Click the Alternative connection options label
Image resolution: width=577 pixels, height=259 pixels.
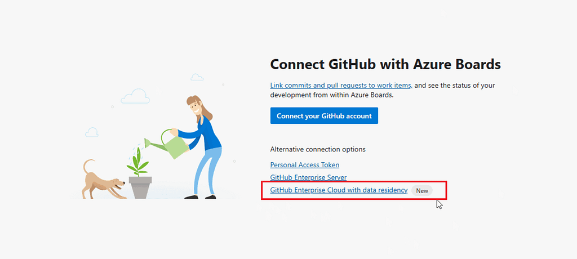tap(318, 149)
